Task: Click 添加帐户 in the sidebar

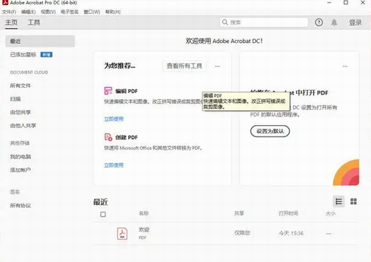Action: [20, 170]
